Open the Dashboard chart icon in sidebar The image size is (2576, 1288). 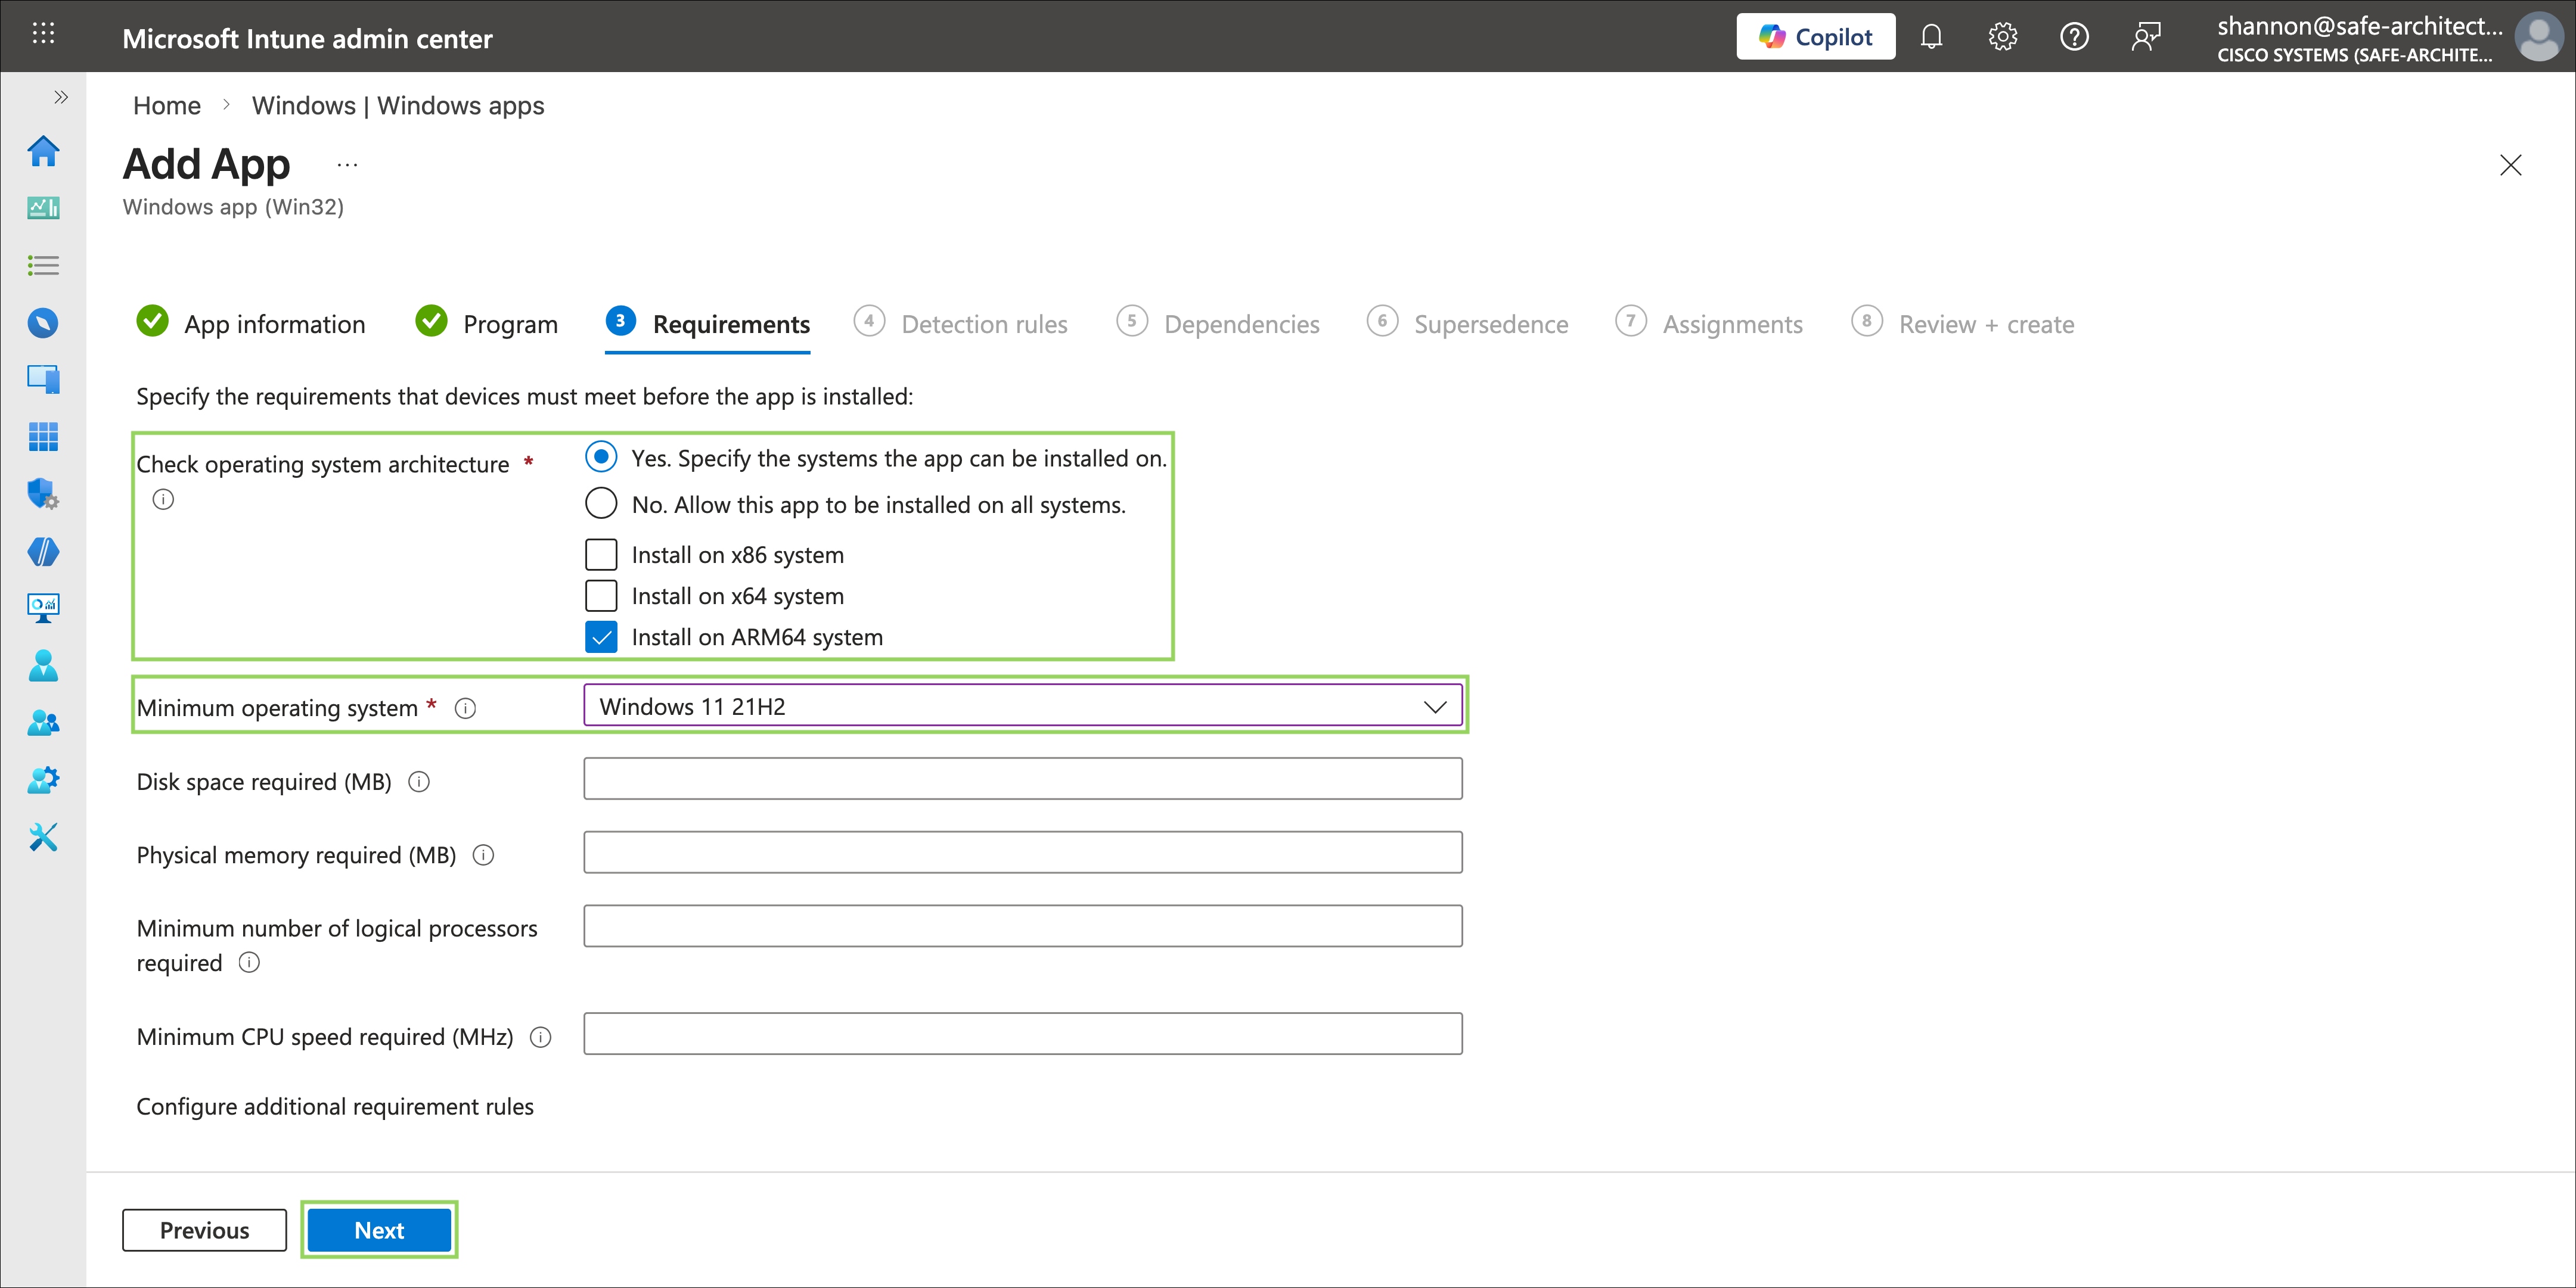43,208
